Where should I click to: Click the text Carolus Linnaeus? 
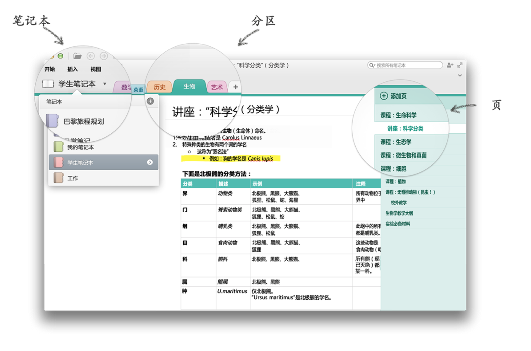242,138
